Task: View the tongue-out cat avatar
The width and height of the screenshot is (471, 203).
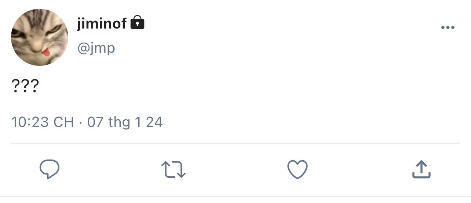Action: (40, 37)
